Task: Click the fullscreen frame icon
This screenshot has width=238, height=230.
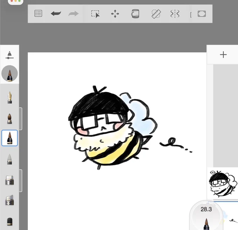Action: [x=202, y=14]
